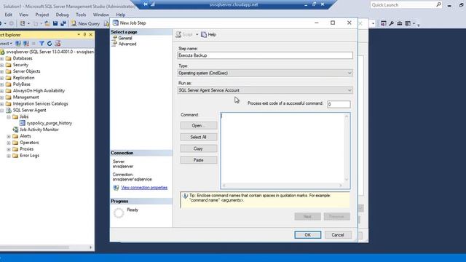Click the Save icon in SSMS toolbar

[x=55, y=23]
